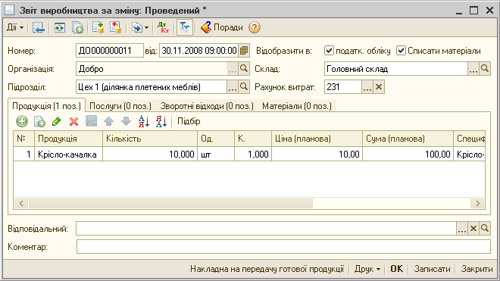The width and height of the screenshot is (500, 281).
Task: Click the copy document toolbar icon
Action: click(77, 27)
